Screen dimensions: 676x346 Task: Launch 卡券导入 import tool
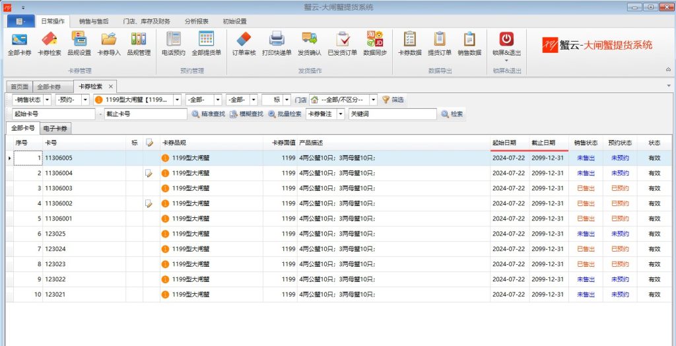[109, 44]
